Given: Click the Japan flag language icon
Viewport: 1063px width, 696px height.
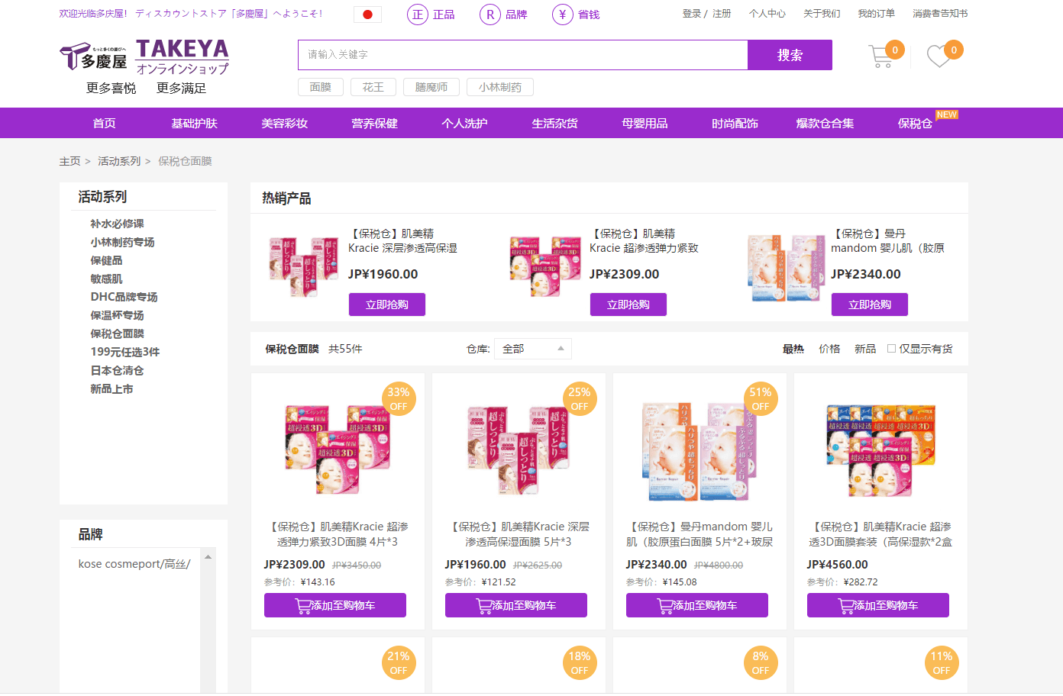Looking at the screenshot, I should pyautogui.click(x=367, y=14).
